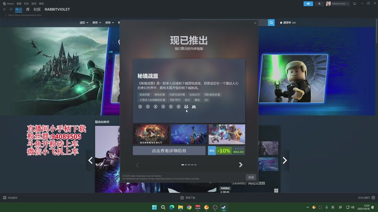The image size is (378, 212).
Task: Open the Steam menu
Action: [9, 4]
